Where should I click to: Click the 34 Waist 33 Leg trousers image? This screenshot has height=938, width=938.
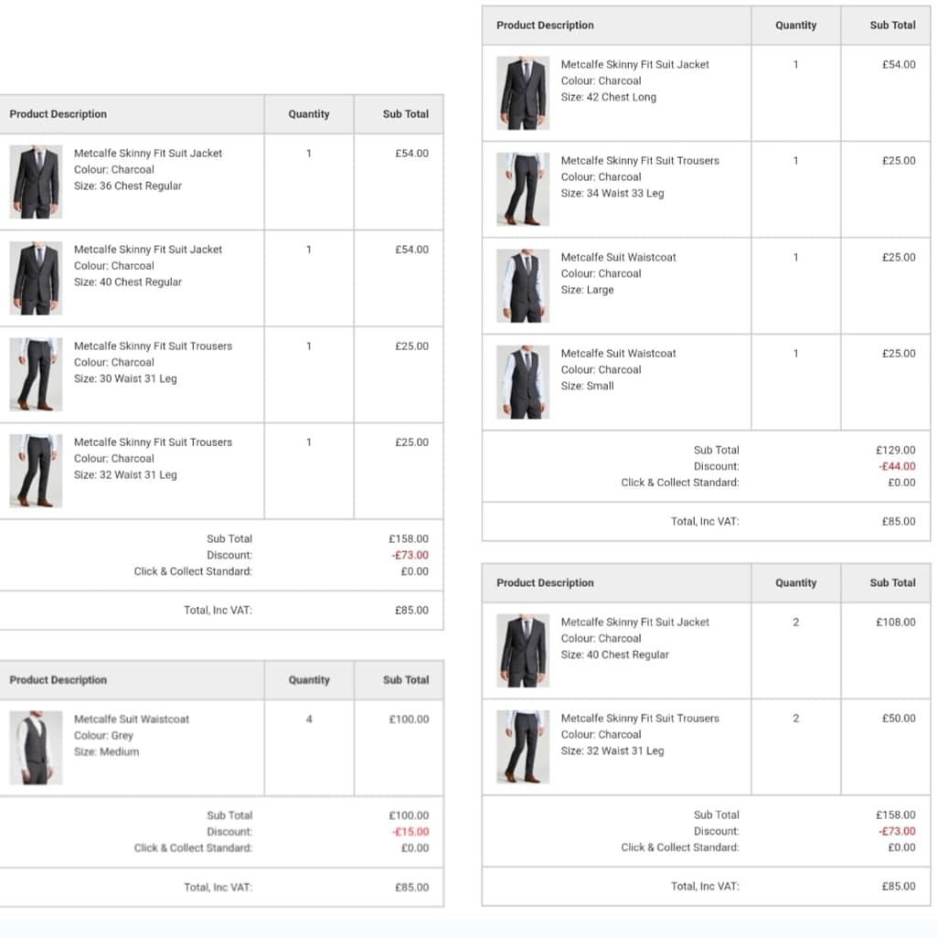click(x=524, y=188)
